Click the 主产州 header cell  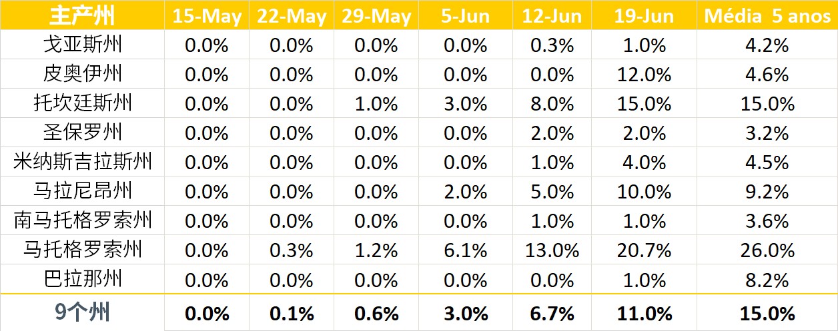point(83,17)
